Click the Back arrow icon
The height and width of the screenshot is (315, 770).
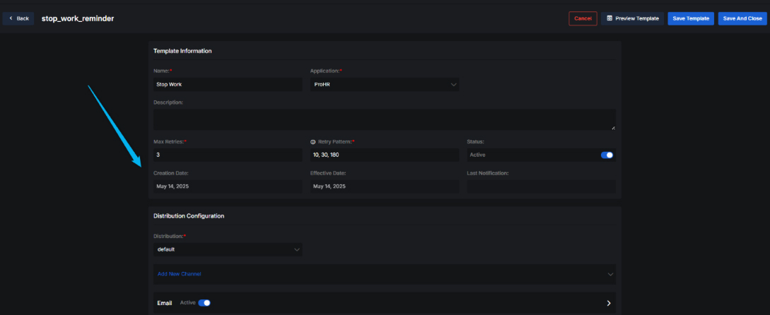coord(11,18)
